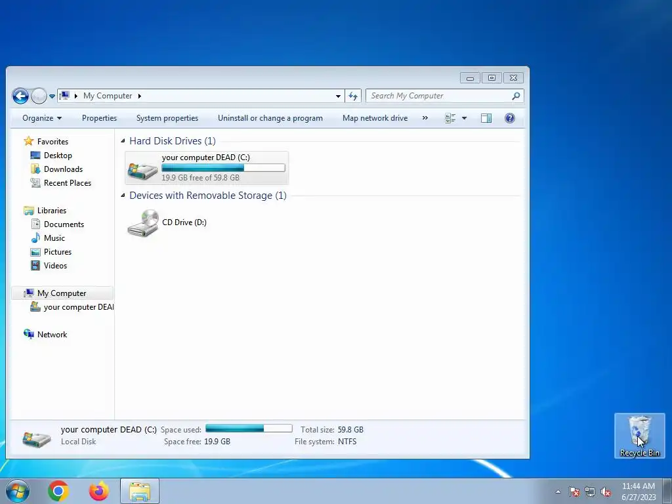The height and width of the screenshot is (504, 672).
Task: Click the Favorites star icon
Action: [29, 141]
